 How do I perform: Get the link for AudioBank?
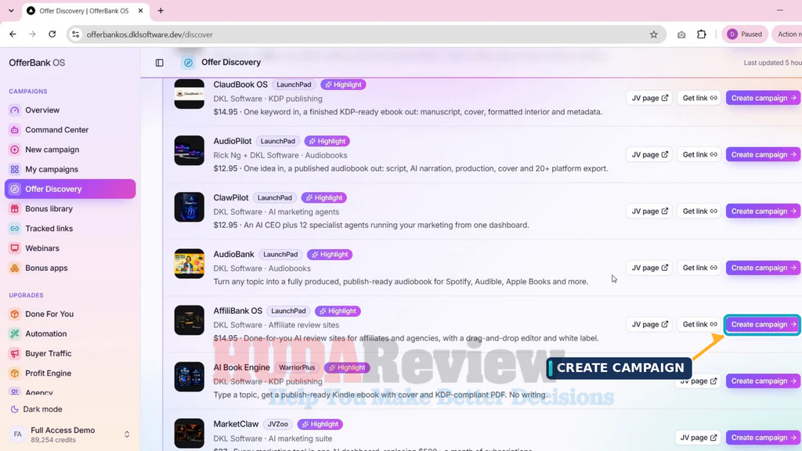(699, 268)
